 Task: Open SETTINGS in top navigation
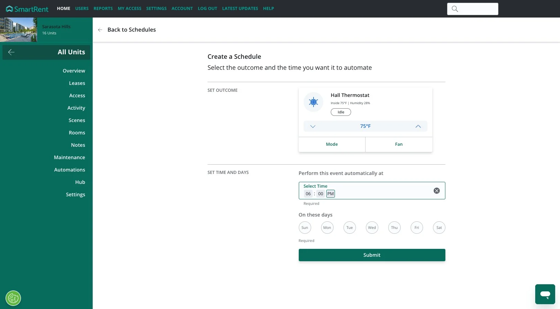[x=156, y=9]
